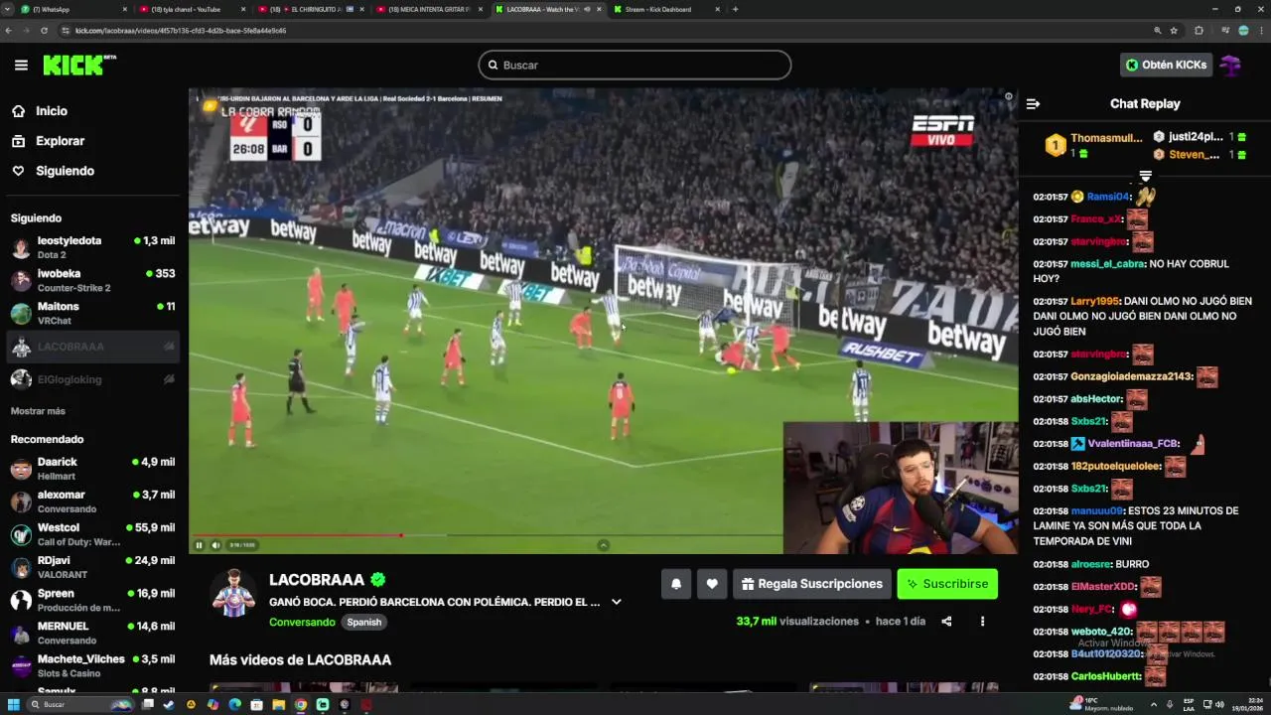The height and width of the screenshot is (715, 1271).
Task: Open a new browser tab
Action: point(735,9)
